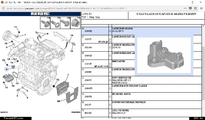This screenshot has width=205, height=120.
Task: Select the screw thumbnail numbered 71
Action: pos(55,23)
